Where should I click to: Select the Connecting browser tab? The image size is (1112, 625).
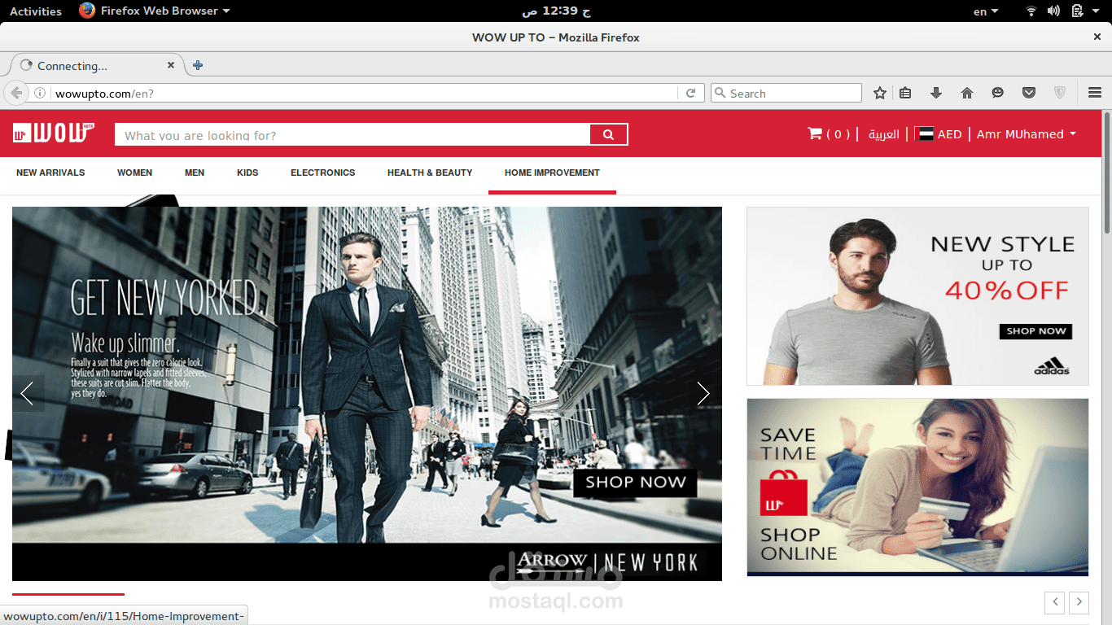pyautogui.click(x=96, y=66)
